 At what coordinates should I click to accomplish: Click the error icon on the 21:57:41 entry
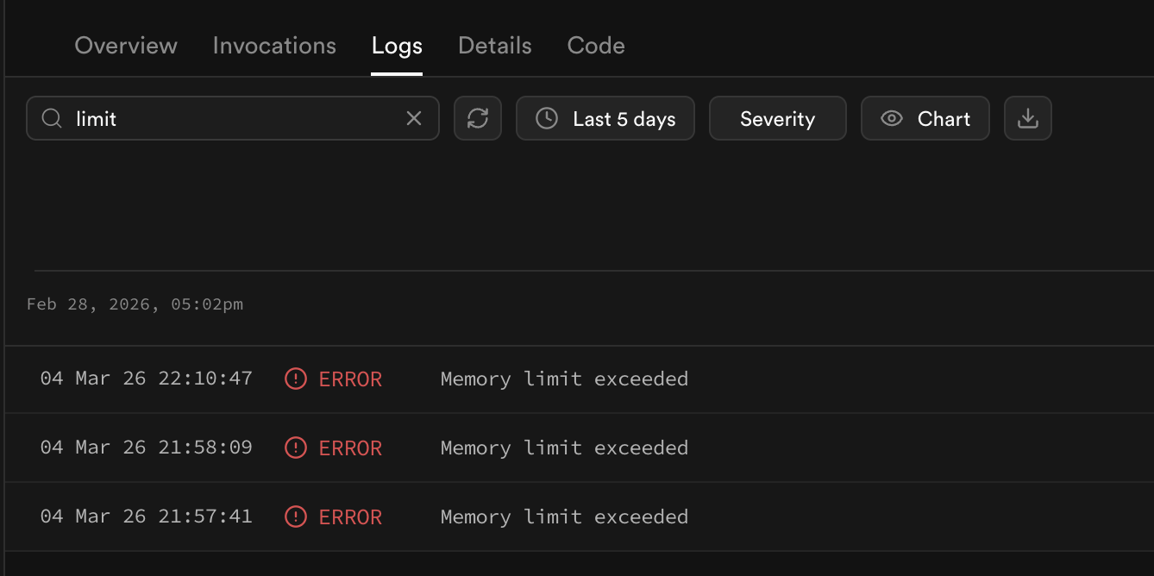(296, 517)
